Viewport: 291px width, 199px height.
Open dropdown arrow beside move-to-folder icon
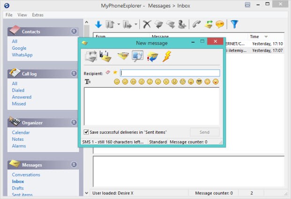click(136, 24)
